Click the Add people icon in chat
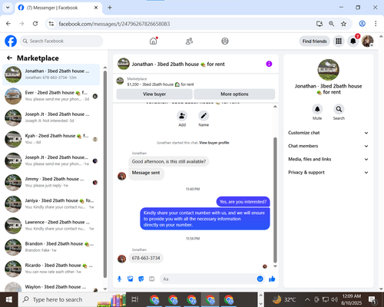The image size is (384, 307). (x=182, y=116)
